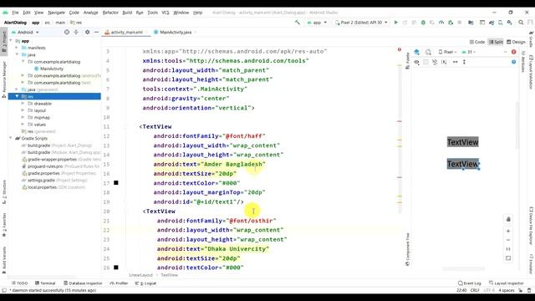Click the horizontal expand arrows icon
The image size is (535, 301).
click(x=455, y=62)
